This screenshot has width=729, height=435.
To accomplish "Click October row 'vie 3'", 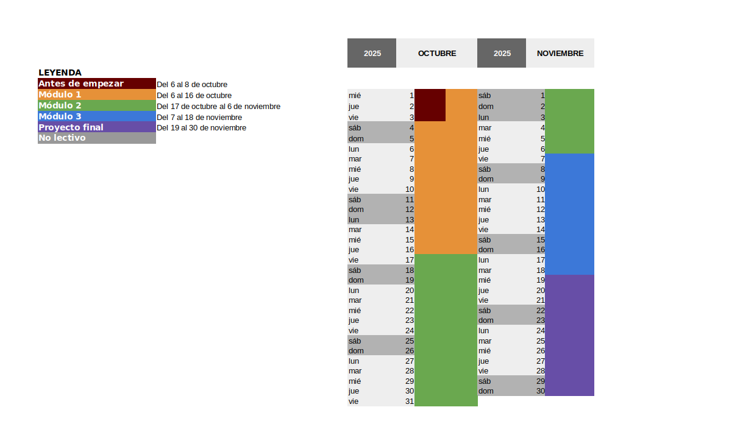I will point(381,117).
